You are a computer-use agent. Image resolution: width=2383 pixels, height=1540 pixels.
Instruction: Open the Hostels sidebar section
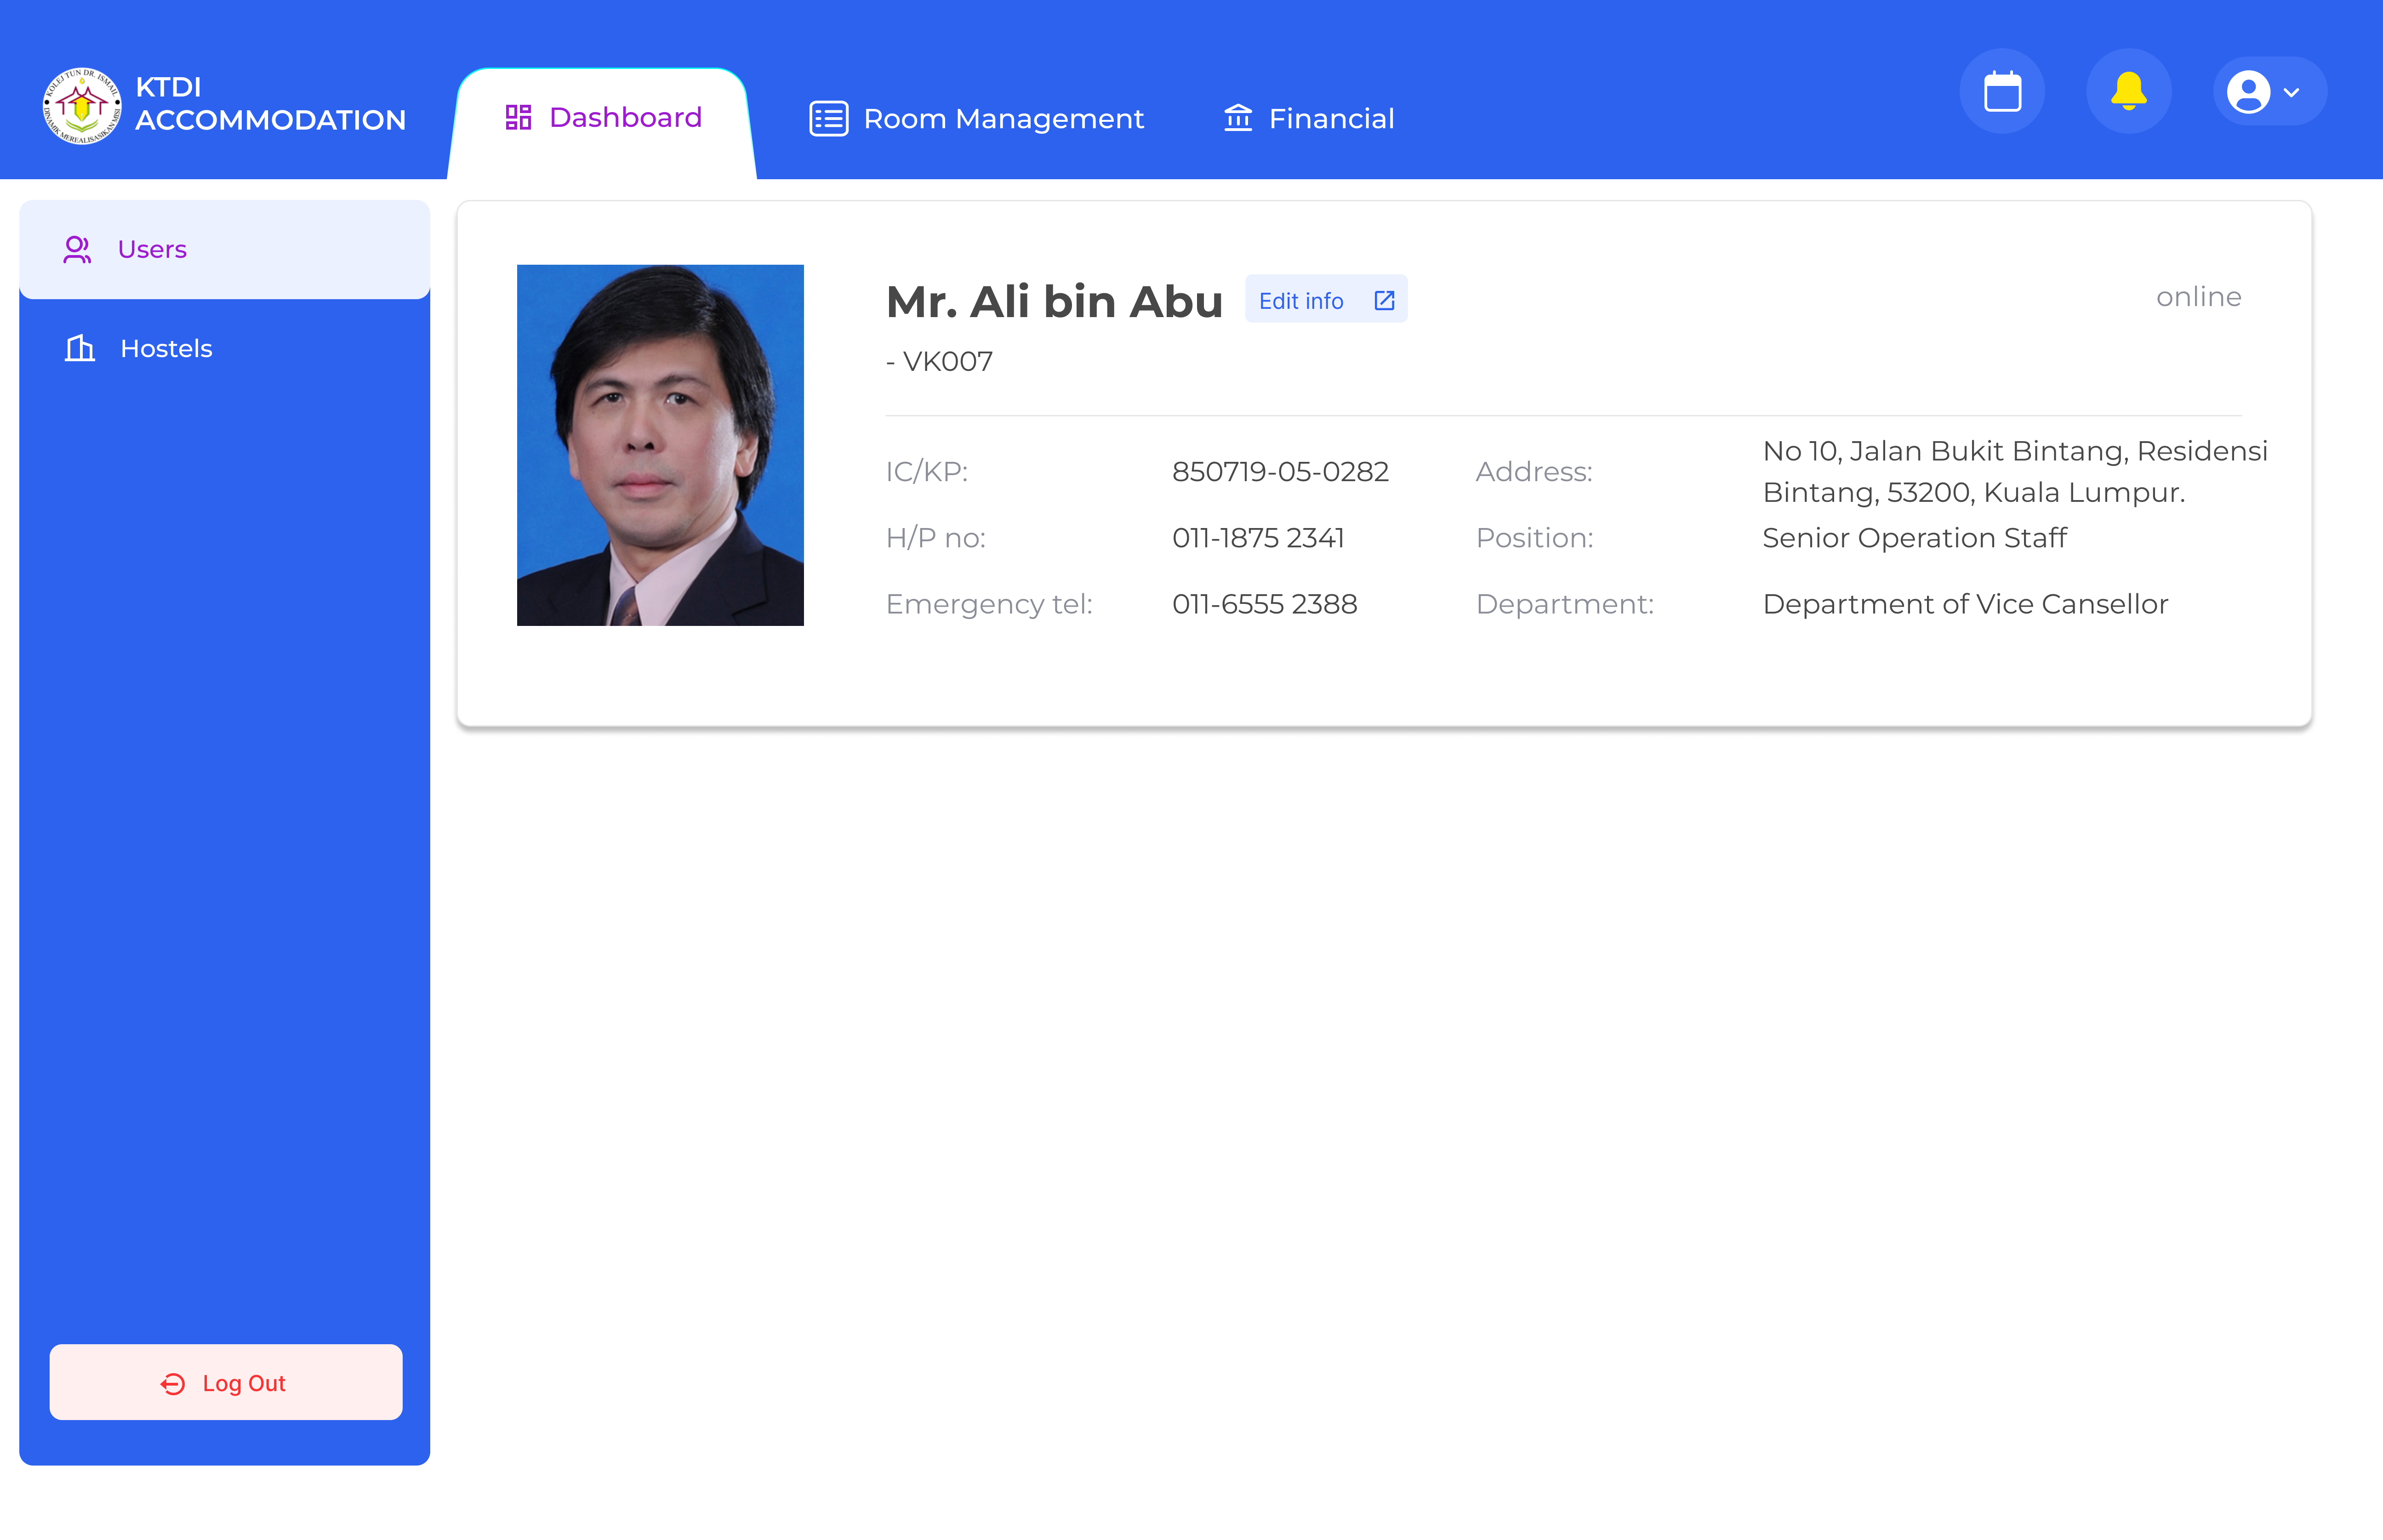[x=166, y=348]
